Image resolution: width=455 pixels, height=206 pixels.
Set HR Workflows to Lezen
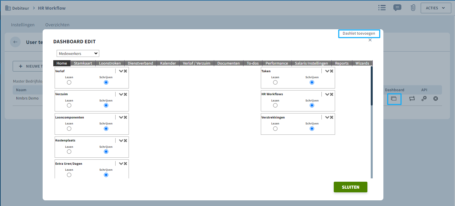click(x=275, y=105)
